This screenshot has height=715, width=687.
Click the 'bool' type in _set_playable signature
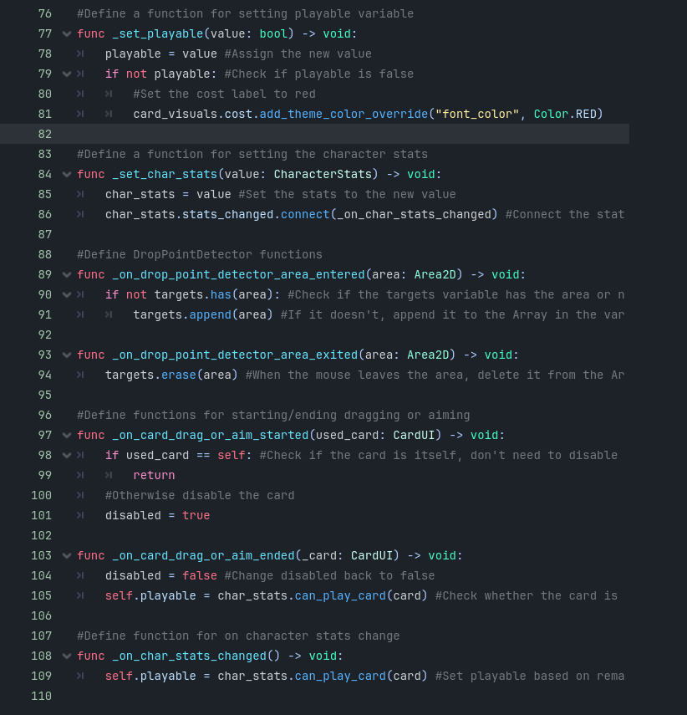pos(273,33)
